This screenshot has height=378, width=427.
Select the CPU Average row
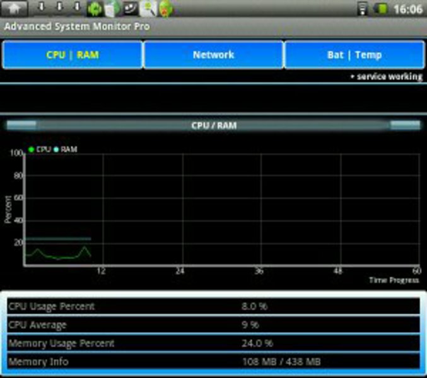pyautogui.click(x=213, y=325)
